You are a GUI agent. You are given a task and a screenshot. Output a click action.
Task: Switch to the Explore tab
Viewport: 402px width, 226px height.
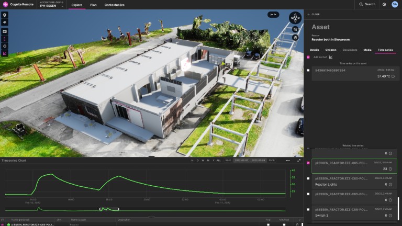click(76, 5)
